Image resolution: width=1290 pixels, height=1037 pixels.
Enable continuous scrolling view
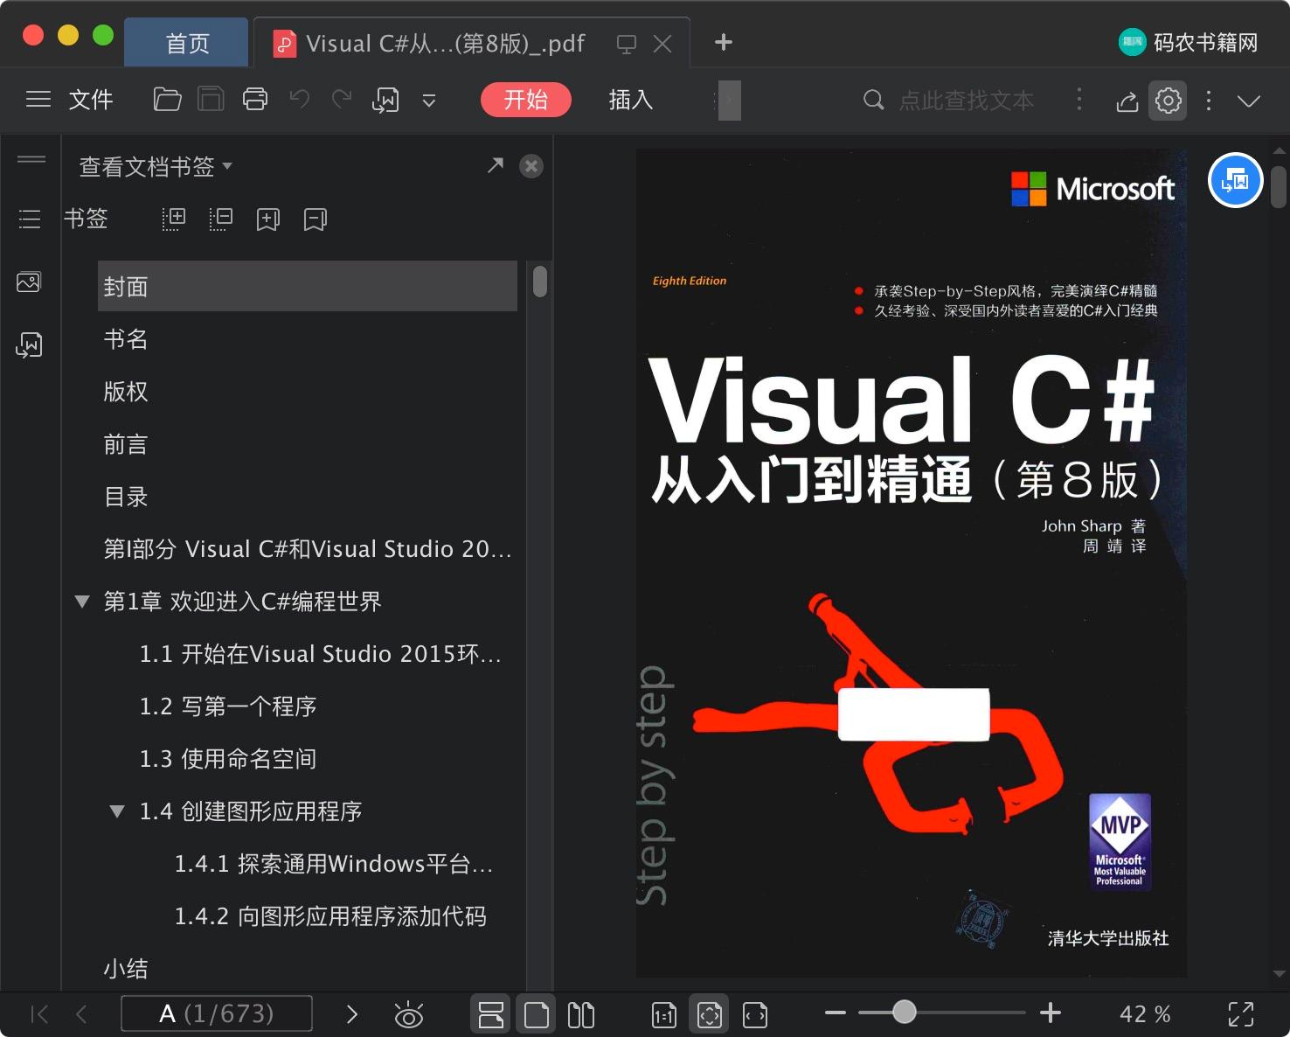pyautogui.click(x=491, y=1014)
